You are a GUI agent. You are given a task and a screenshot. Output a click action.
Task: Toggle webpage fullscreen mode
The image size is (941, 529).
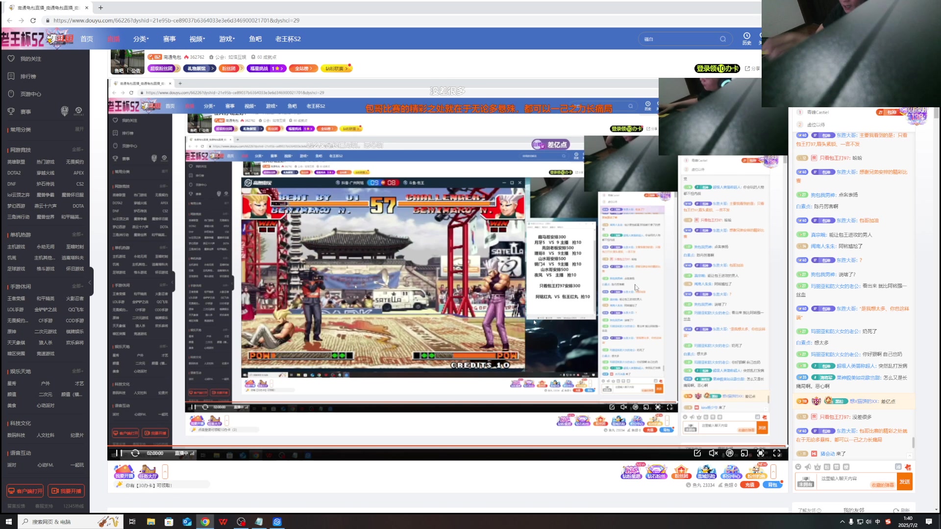761,453
